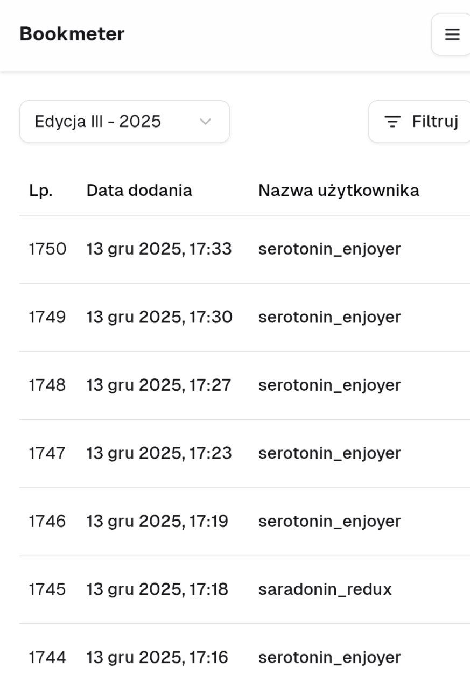The width and height of the screenshot is (470, 689).
Task: Click the Lp. column header
Action: pyautogui.click(x=41, y=191)
